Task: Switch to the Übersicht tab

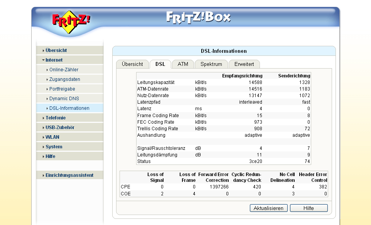Action: (x=132, y=64)
